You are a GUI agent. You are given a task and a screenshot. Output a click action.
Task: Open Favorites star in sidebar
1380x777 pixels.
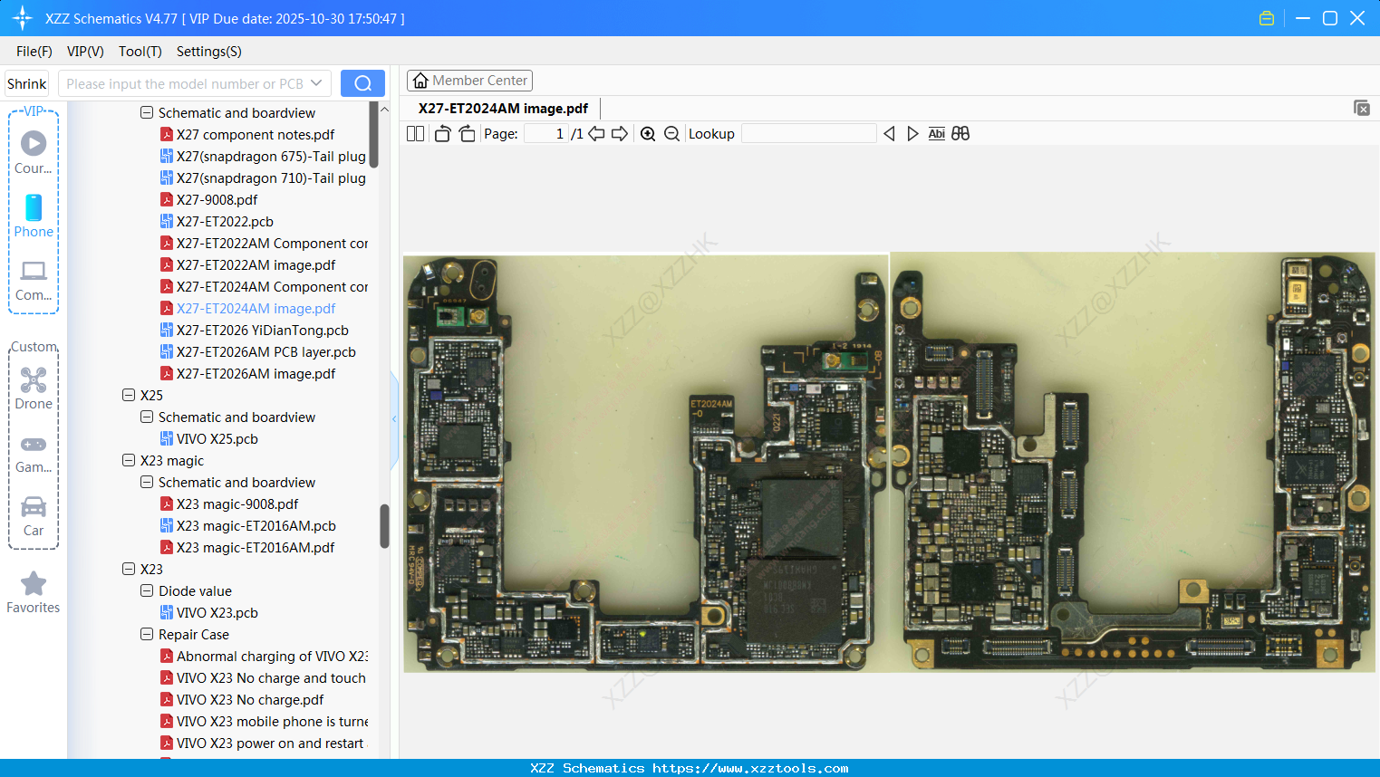34,592
